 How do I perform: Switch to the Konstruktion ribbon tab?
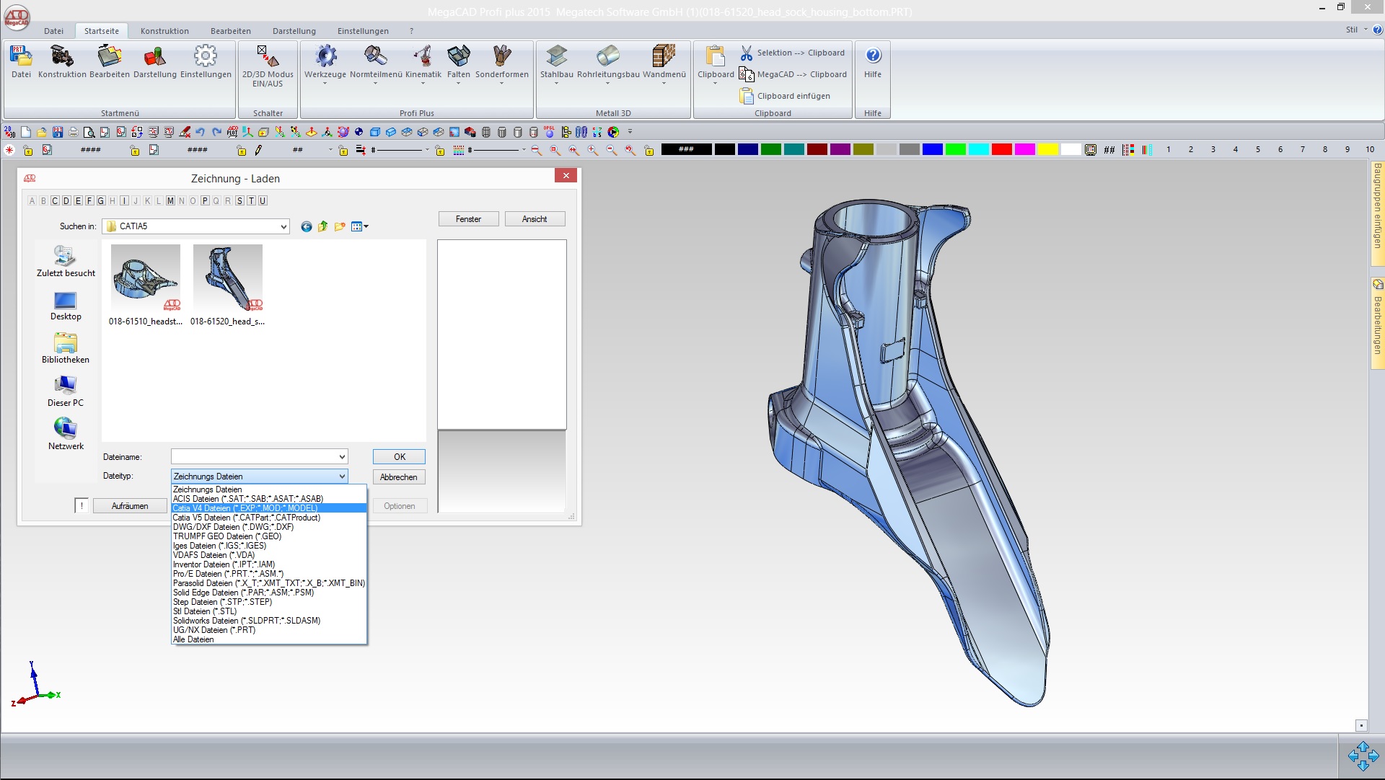click(164, 31)
